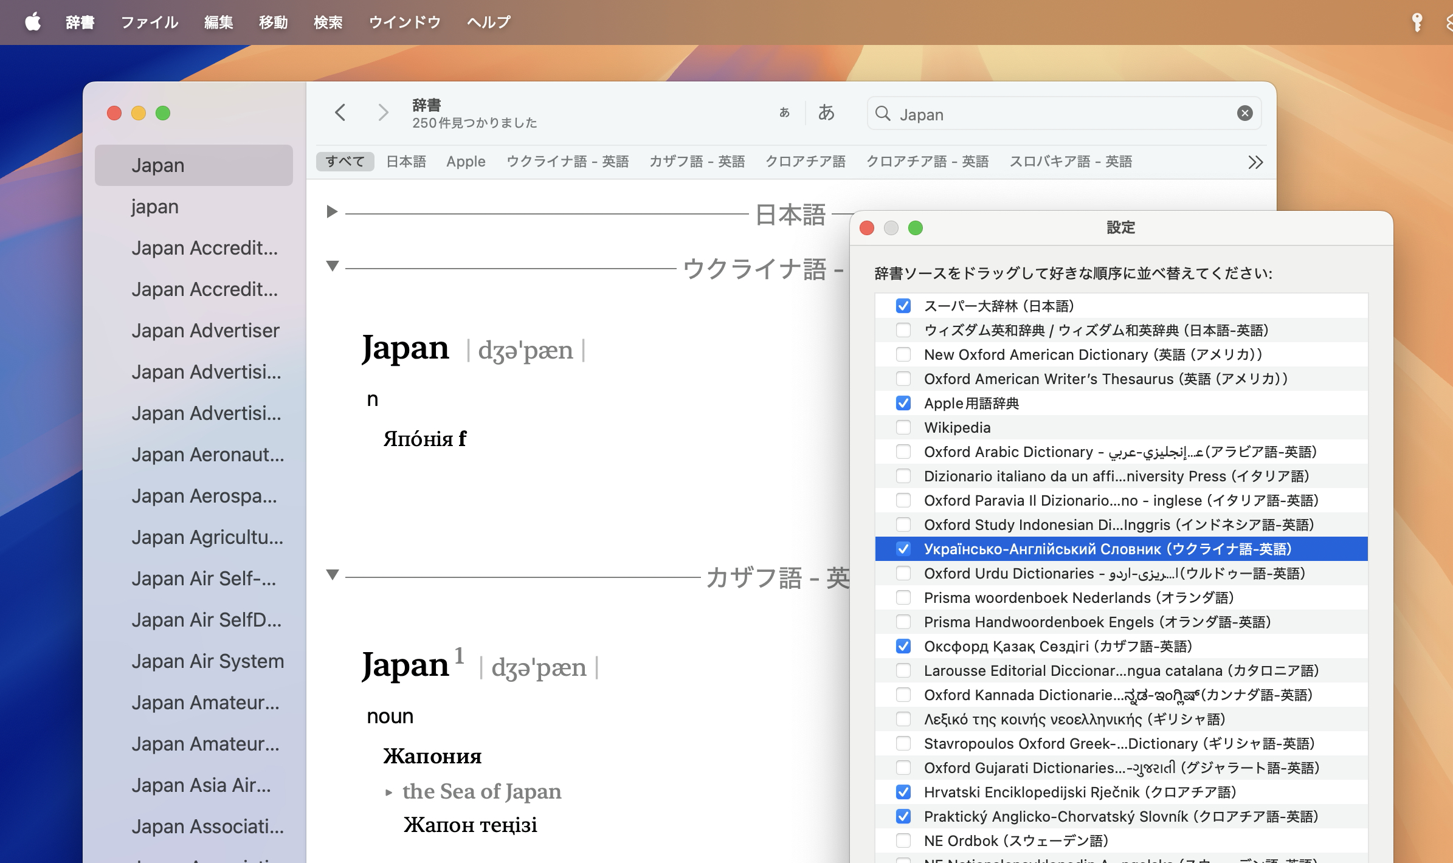Switch to the Apple tab
1453x863 pixels.
[x=466, y=162]
